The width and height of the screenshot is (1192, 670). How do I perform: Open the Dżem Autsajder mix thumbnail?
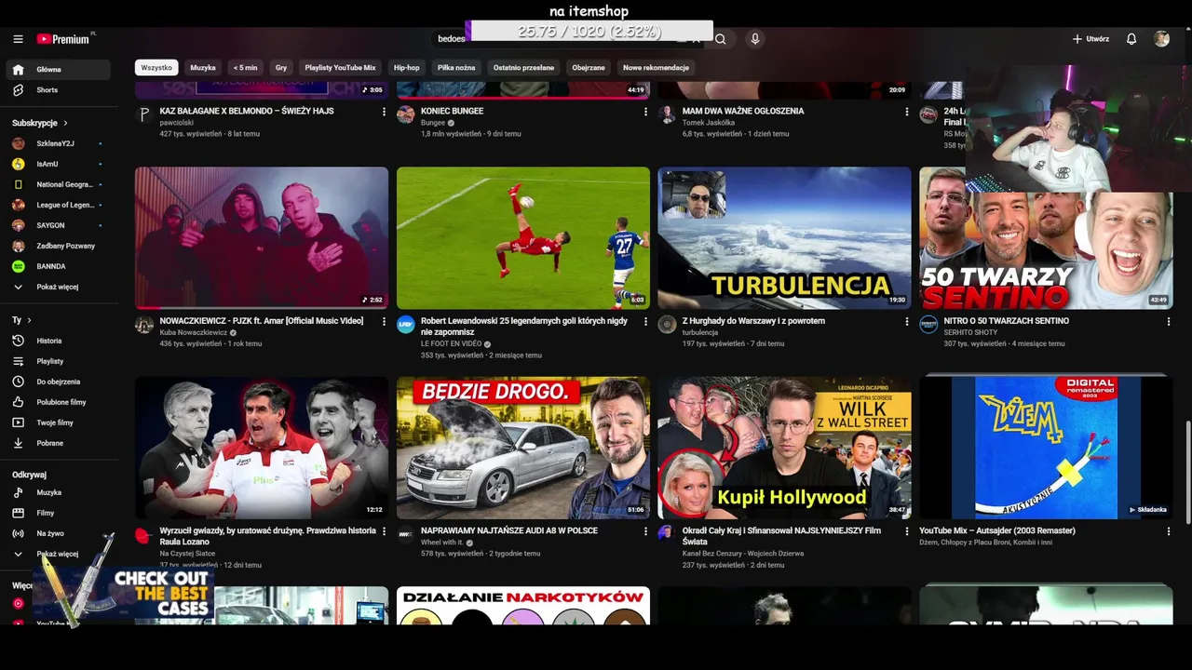[1046, 448]
